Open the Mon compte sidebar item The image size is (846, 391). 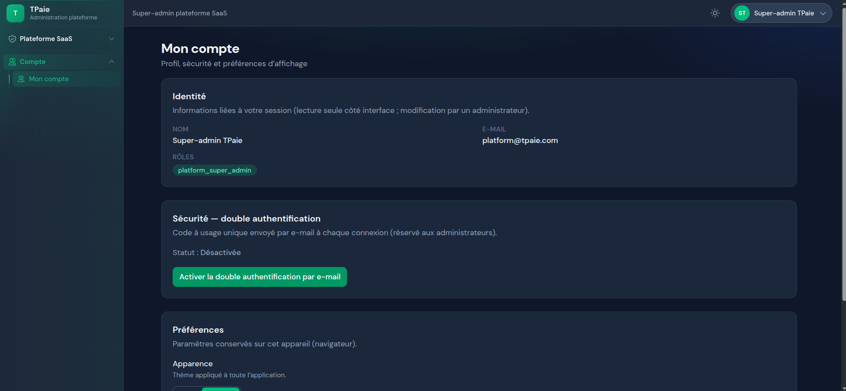66,79
